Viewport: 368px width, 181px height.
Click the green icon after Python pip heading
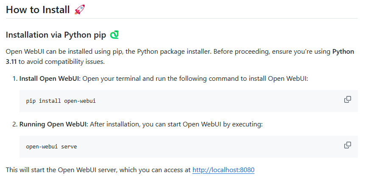114,35
